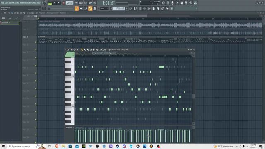265x149 pixels.
Task: Open the plugin picker plug icon
Action: pos(158,8)
